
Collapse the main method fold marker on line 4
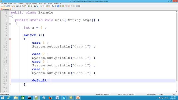[10, 24]
